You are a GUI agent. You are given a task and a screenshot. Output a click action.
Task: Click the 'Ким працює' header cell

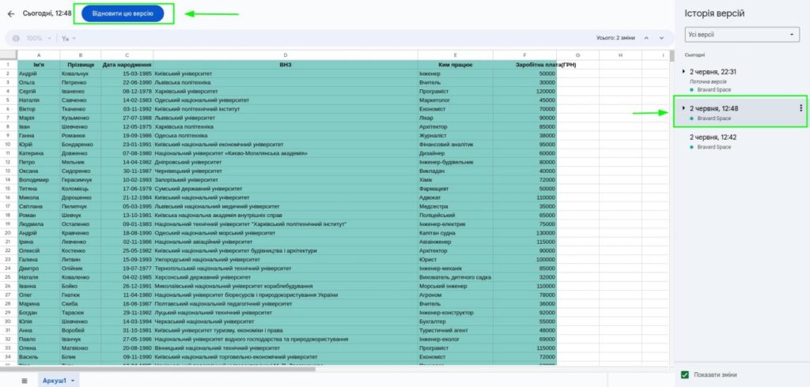click(455, 65)
